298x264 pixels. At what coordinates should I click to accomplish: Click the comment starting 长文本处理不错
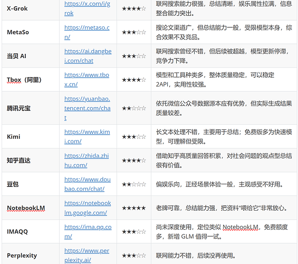224,137
